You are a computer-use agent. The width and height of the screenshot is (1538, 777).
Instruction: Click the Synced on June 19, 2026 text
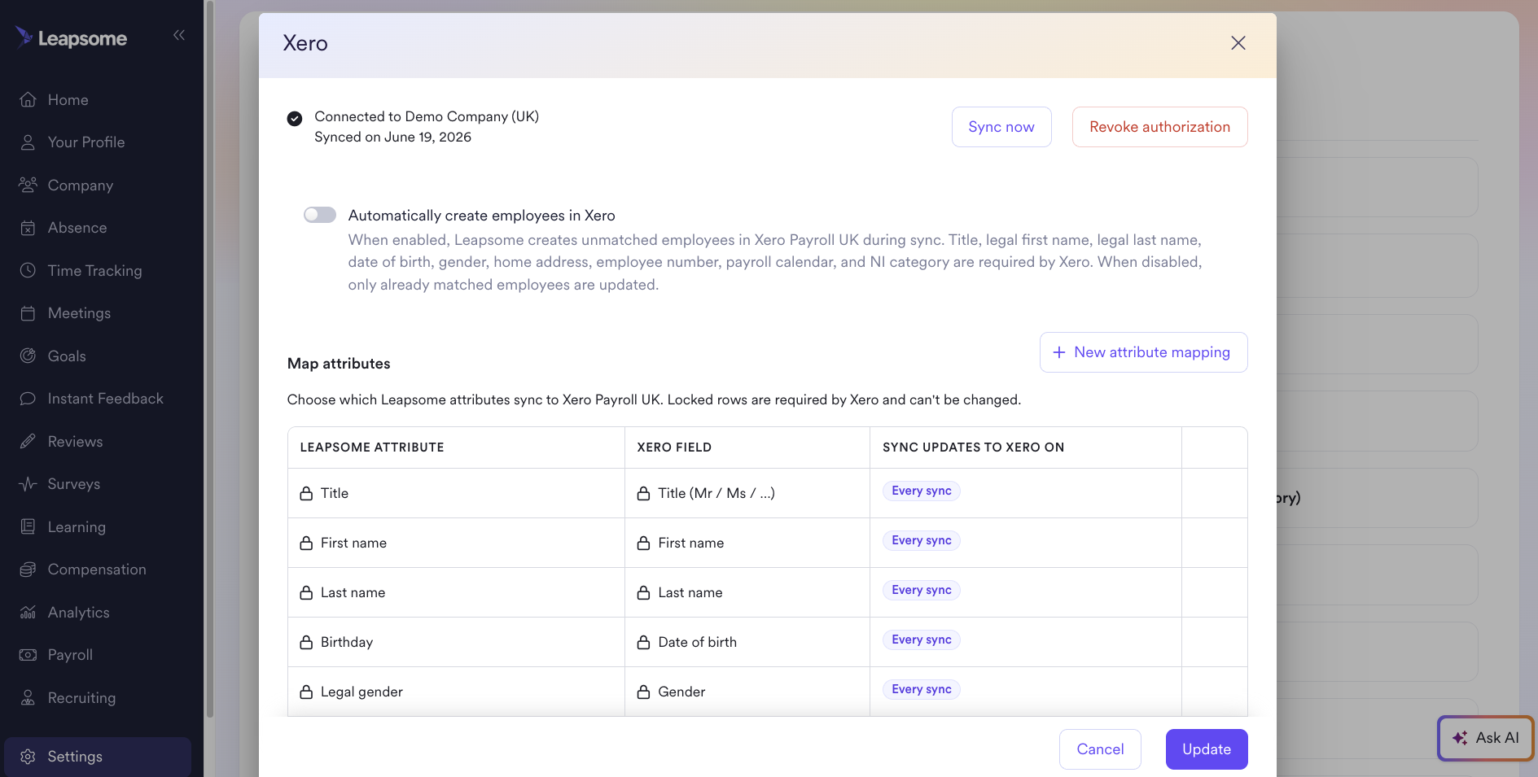tap(393, 137)
